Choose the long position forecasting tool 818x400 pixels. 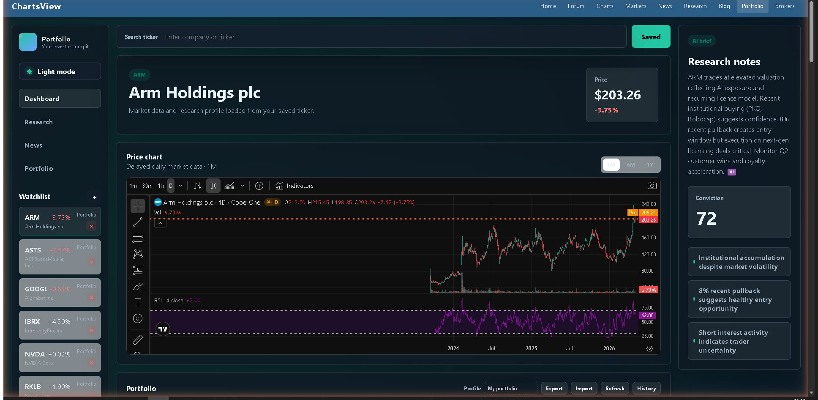tap(138, 270)
